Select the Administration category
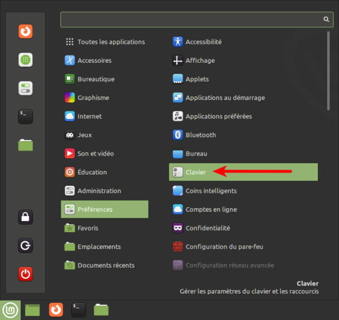 pos(105,191)
